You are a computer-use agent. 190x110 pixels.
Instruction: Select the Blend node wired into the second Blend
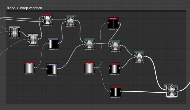(14, 32)
